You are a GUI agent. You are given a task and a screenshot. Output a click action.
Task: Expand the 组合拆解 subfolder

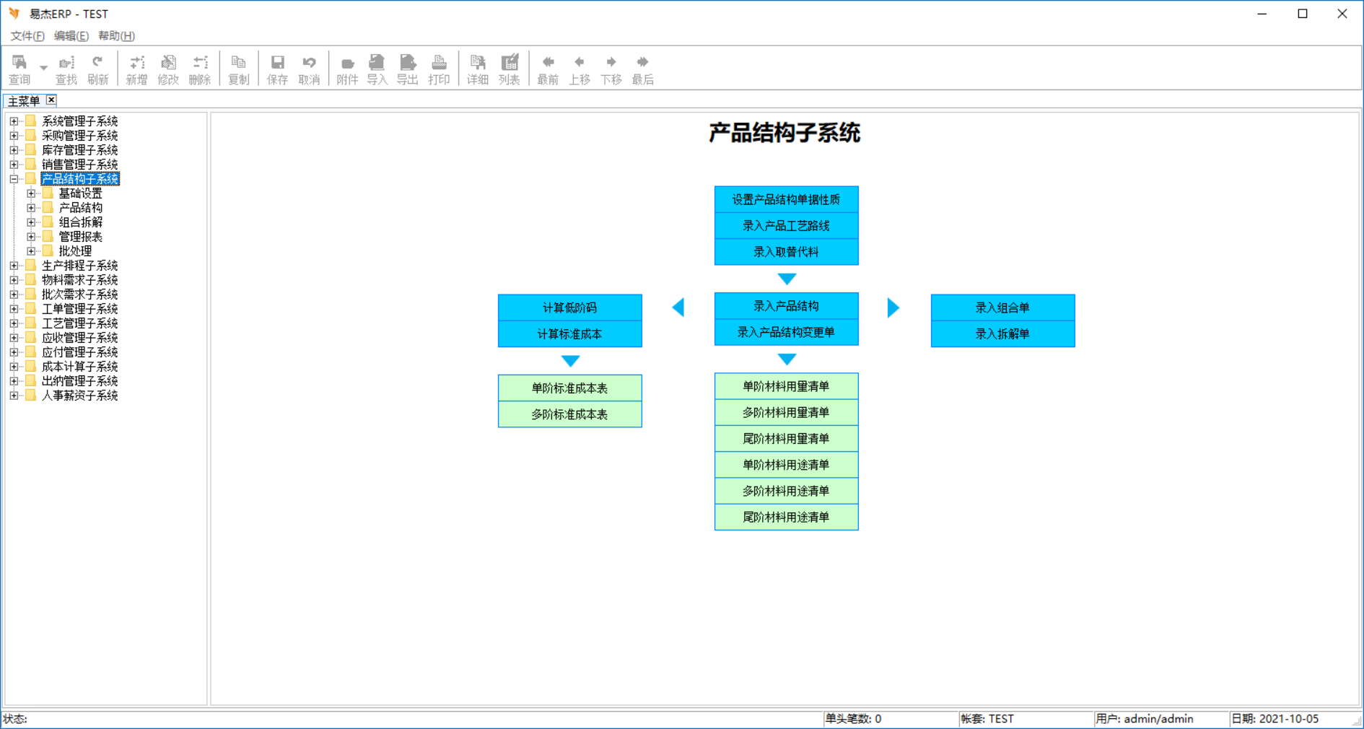click(31, 222)
